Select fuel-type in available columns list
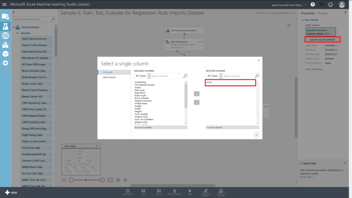 click(x=140, y=90)
